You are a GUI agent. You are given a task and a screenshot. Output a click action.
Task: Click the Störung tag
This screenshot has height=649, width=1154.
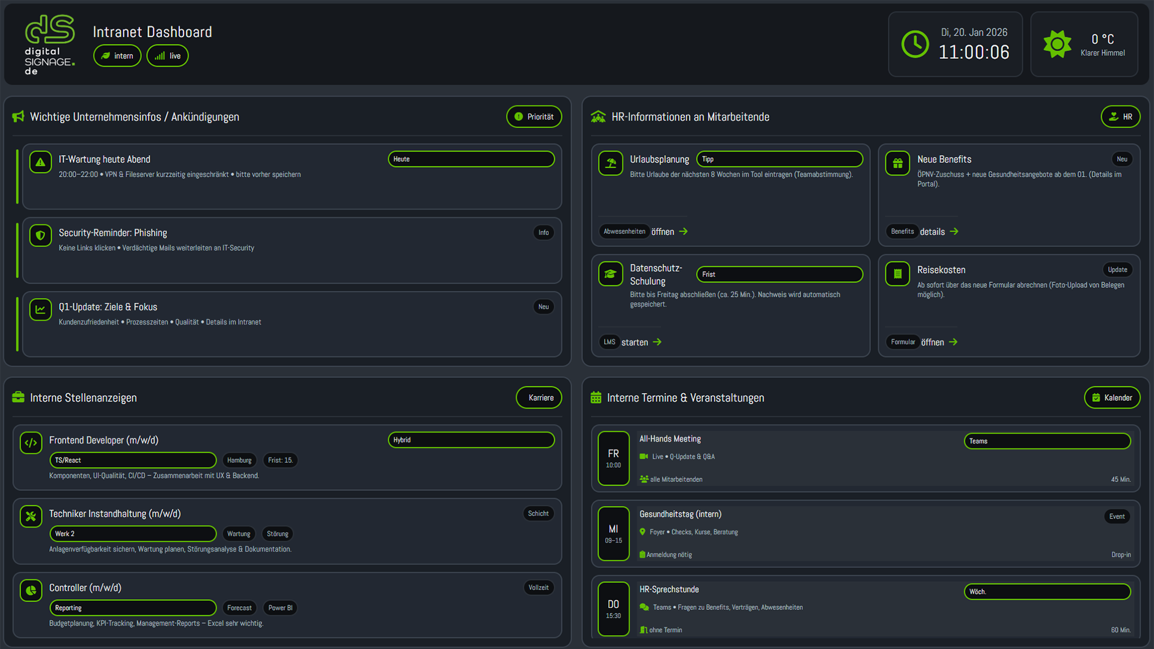(277, 534)
